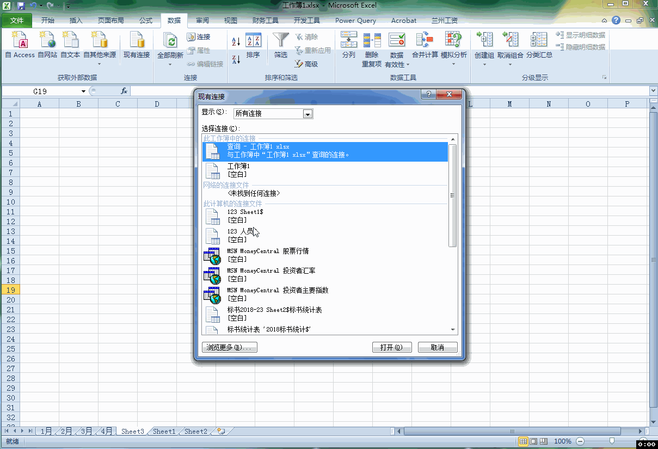This screenshot has height=449, width=658.
Task: Click the Excel help question mark icon
Action: pyautogui.click(x=616, y=20)
